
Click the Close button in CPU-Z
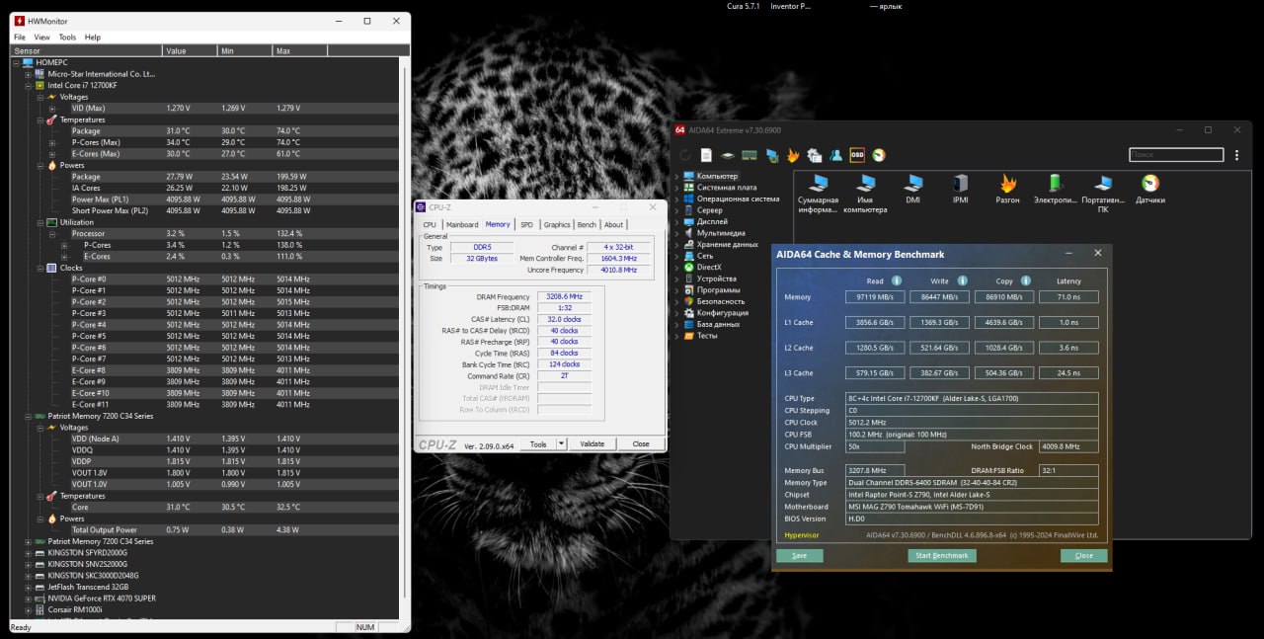[641, 444]
